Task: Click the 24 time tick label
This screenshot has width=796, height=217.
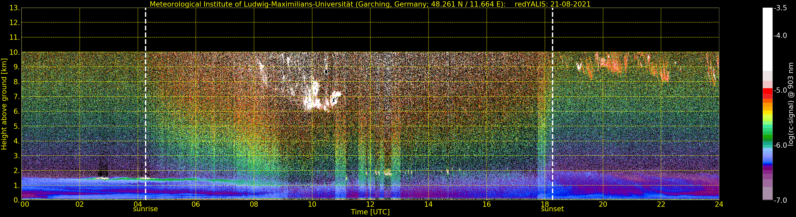Action: (719, 204)
